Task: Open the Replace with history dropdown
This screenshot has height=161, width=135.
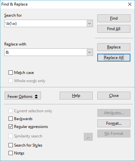Action: coord(89,52)
